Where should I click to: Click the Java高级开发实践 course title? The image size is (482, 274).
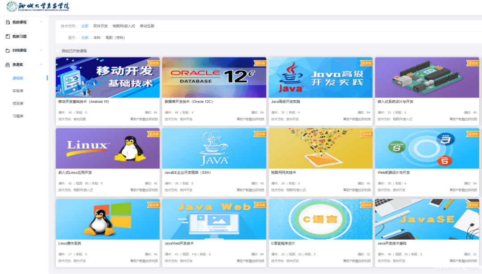286,102
